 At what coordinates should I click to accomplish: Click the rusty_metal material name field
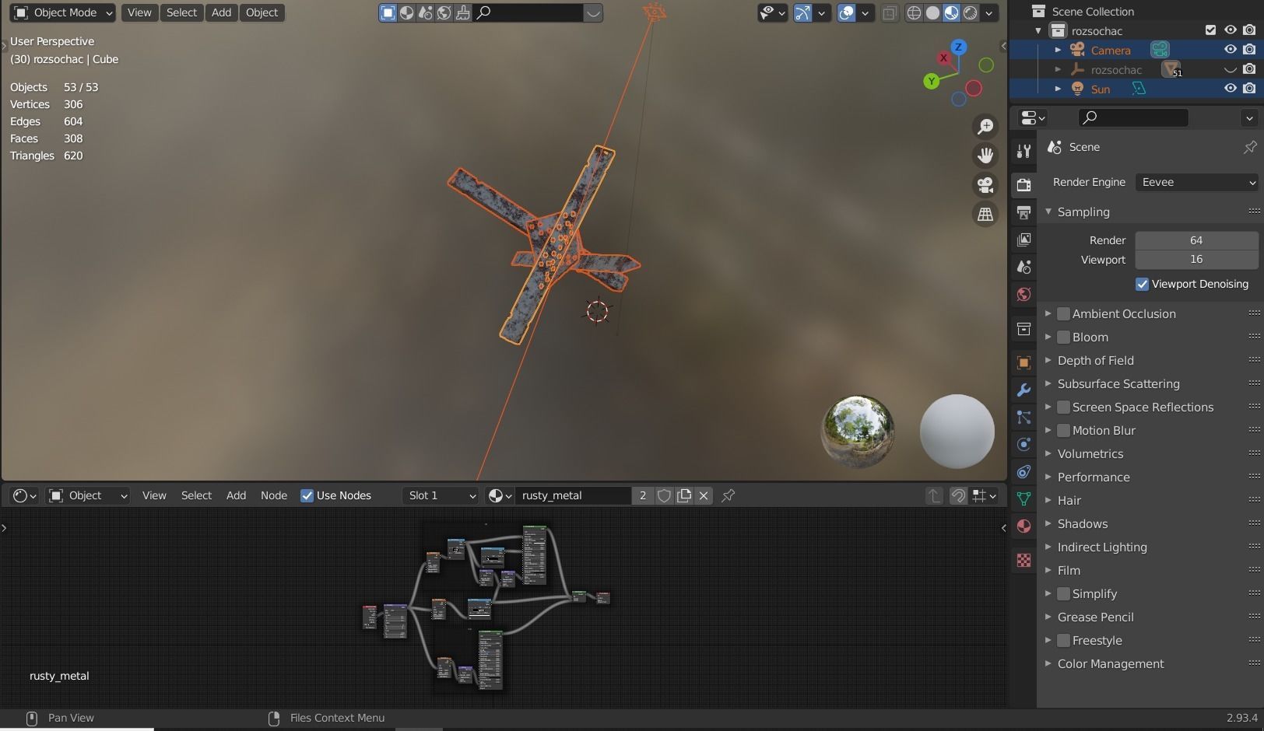(x=573, y=495)
